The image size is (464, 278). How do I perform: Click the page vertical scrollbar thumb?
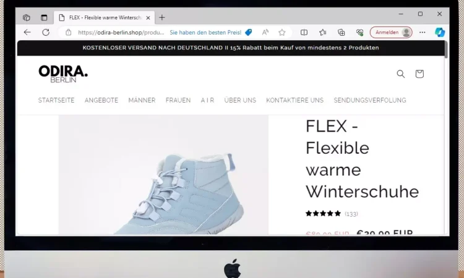pos(446,49)
